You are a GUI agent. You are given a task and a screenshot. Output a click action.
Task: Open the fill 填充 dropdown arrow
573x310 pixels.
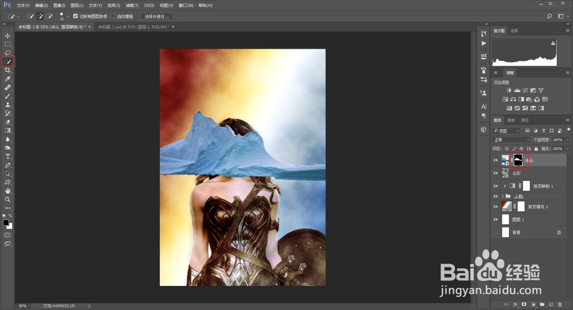(x=567, y=149)
